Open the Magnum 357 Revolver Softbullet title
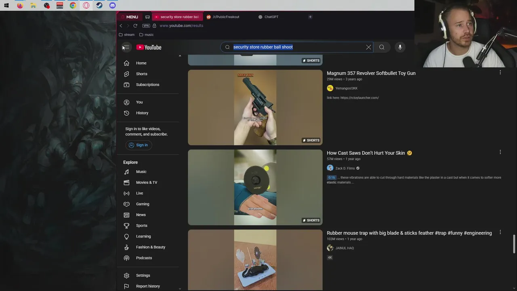 pos(371,73)
